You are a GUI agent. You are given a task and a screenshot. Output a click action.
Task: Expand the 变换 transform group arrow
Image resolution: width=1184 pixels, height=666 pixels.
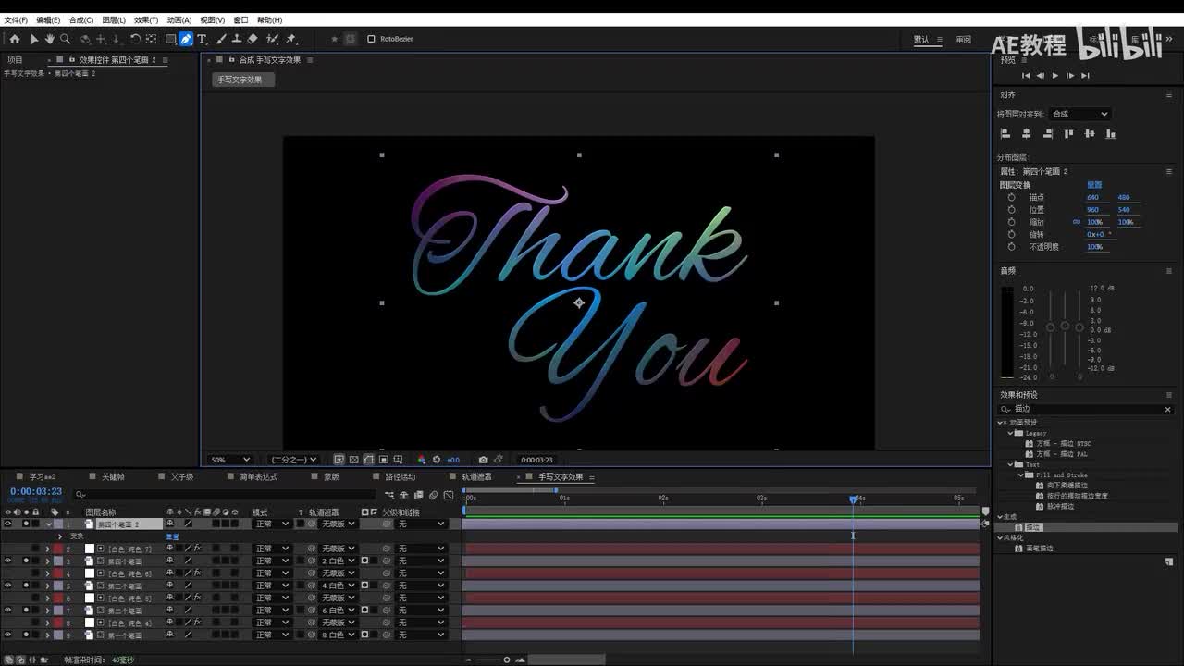(x=61, y=536)
